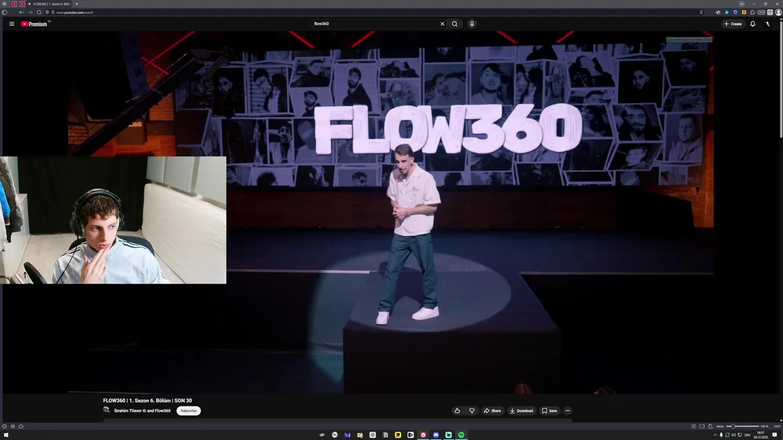Image resolution: width=783 pixels, height=440 pixels.
Task: Toggle page tiling icon in status bar
Action: (x=702, y=426)
